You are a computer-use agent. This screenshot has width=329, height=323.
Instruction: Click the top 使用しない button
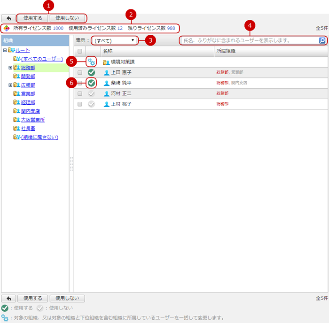click(x=67, y=18)
